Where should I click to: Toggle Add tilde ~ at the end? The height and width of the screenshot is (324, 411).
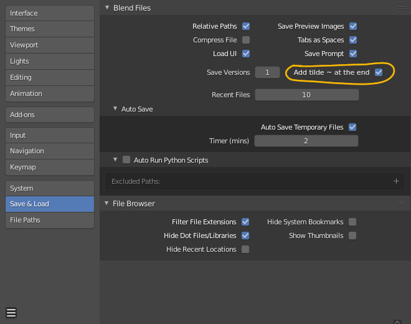coord(379,72)
